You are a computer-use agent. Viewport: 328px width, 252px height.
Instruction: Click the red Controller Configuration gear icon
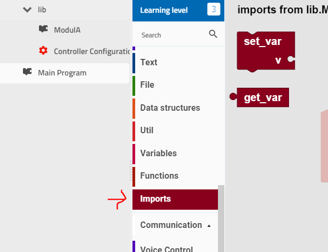pyautogui.click(x=43, y=51)
